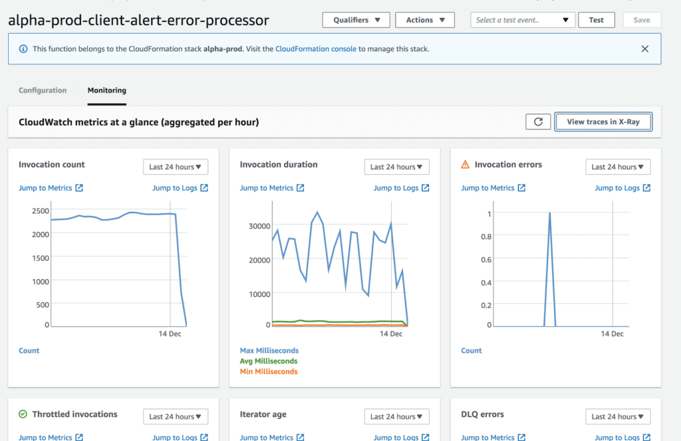The width and height of the screenshot is (681, 441).
Task: Open the CloudFormation console link
Action: [316, 49]
